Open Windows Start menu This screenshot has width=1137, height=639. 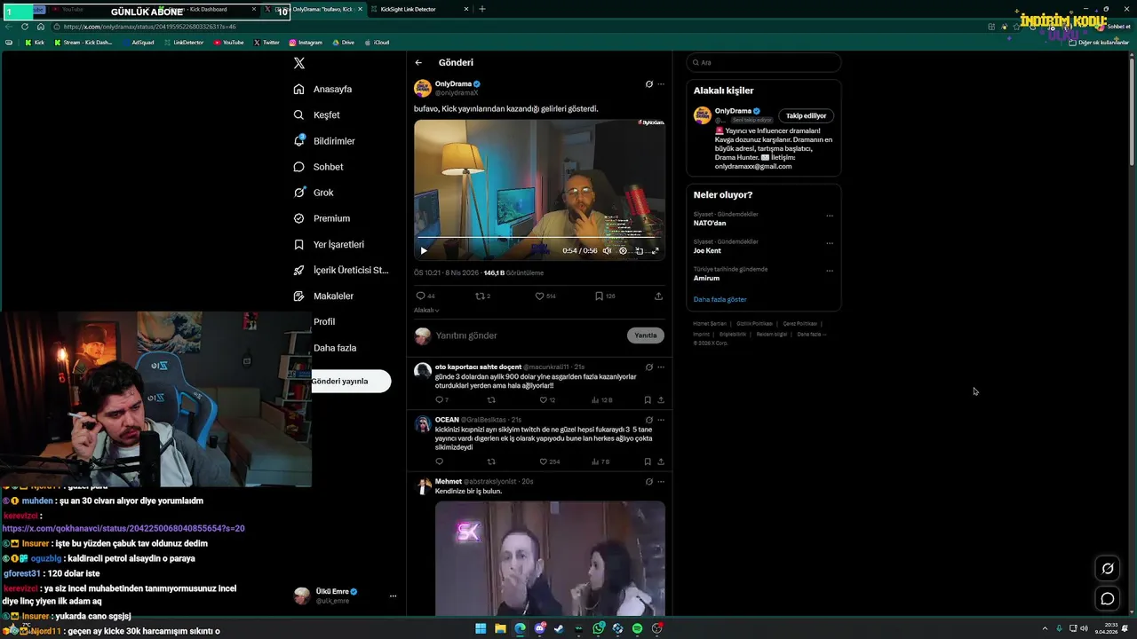click(481, 628)
